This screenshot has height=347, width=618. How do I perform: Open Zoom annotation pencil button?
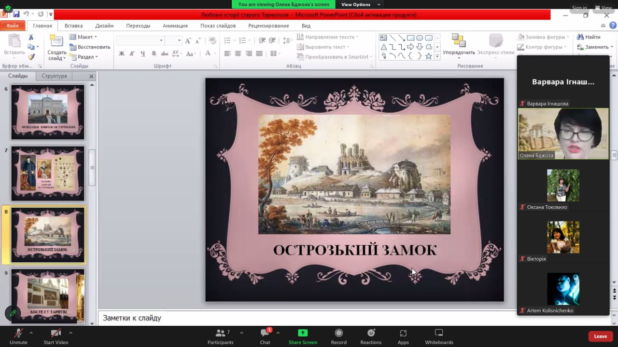pos(13,313)
